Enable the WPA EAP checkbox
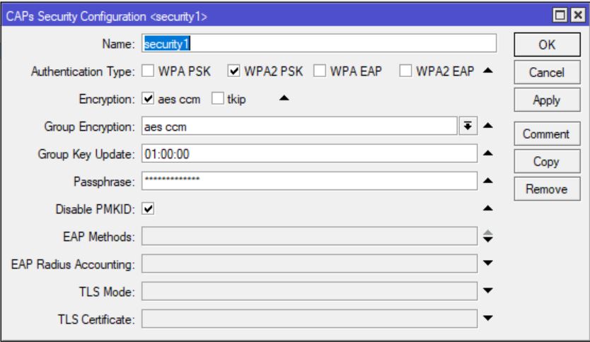 (x=320, y=71)
